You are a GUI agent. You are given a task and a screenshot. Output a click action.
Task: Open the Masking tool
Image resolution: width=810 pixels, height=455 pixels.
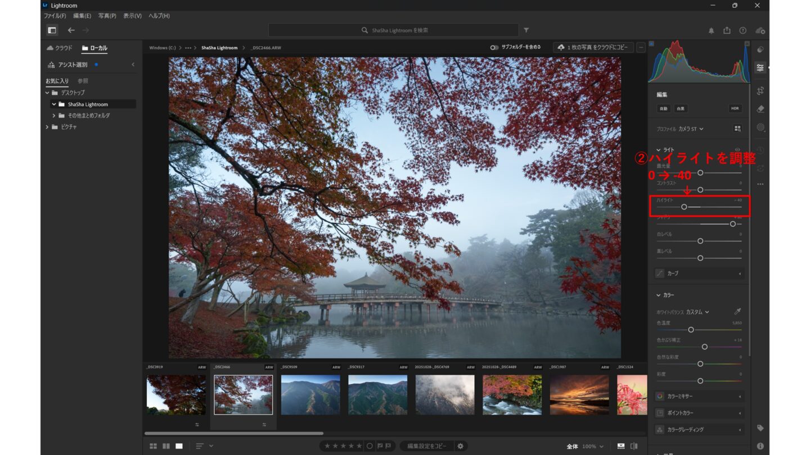760,128
